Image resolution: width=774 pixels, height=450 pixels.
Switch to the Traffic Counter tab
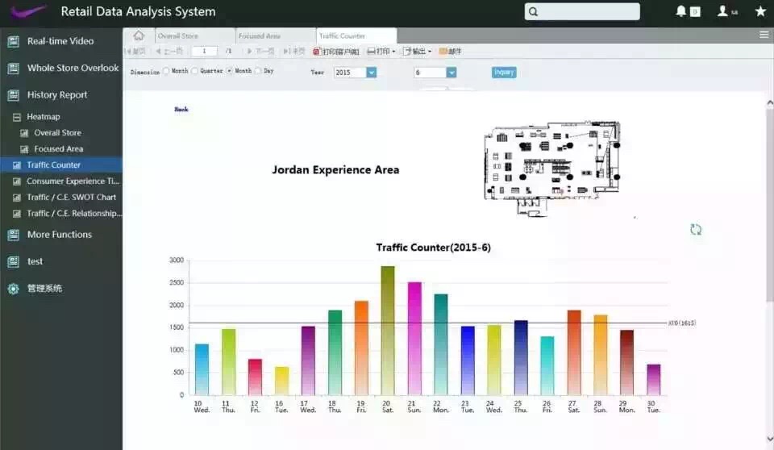tap(356, 36)
